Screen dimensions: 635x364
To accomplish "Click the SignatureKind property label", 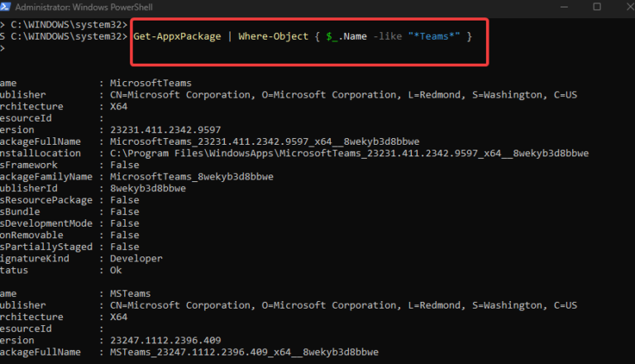I will coord(35,259).
